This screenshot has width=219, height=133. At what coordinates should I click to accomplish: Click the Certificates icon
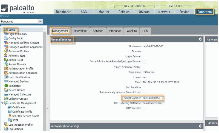(10, 107)
